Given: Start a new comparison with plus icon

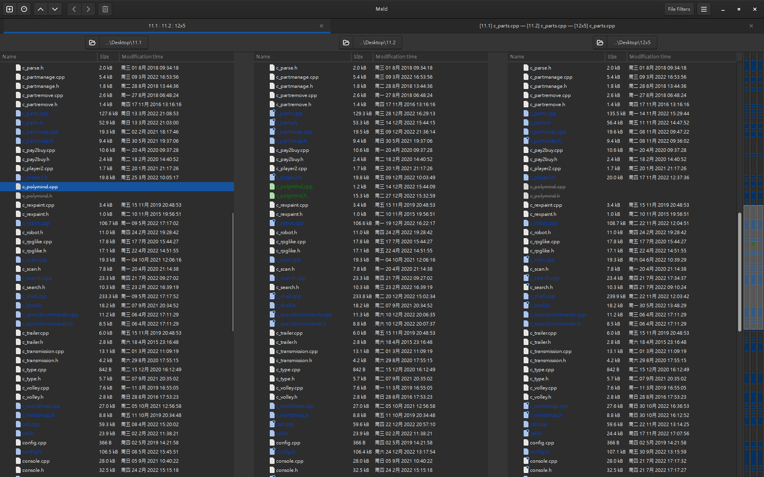Looking at the screenshot, I should tap(10, 9).
